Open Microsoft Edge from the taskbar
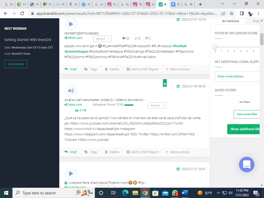The height and width of the screenshot is (198, 264). pos(125,193)
